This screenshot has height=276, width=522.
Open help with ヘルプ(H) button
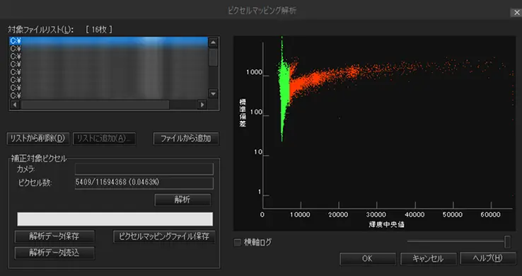click(488, 258)
